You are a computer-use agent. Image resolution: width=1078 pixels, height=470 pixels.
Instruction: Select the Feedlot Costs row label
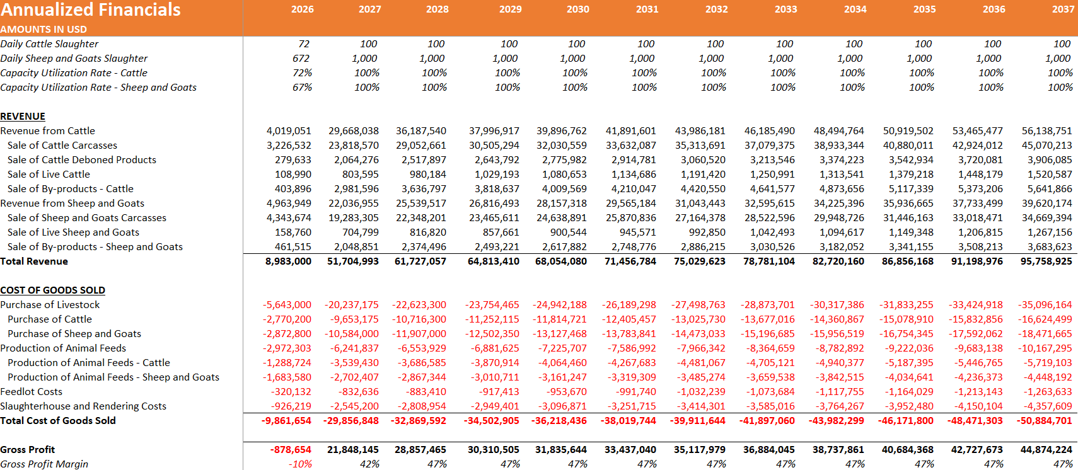tap(32, 391)
